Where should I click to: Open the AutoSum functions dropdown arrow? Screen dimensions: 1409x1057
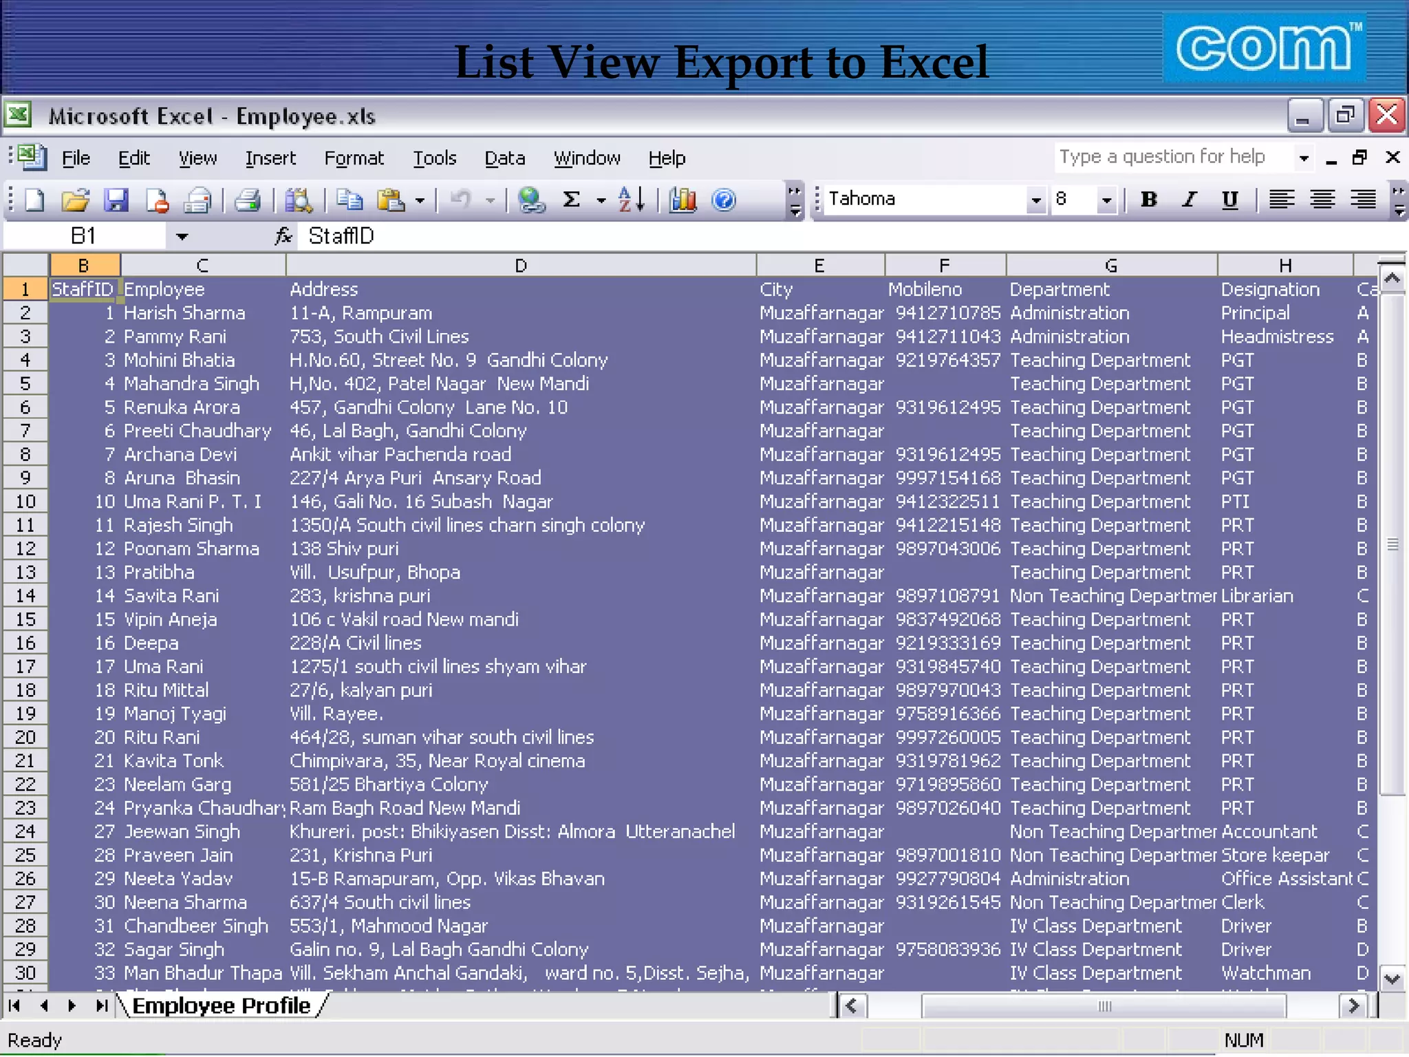point(601,201)
